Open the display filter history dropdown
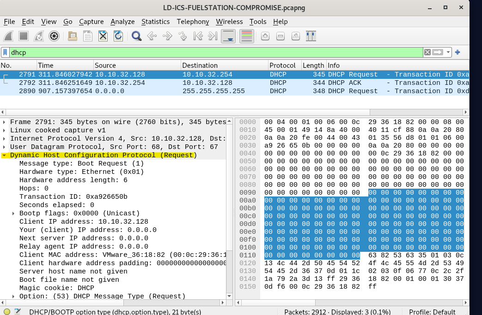482x315 pixels. point(448,52)
